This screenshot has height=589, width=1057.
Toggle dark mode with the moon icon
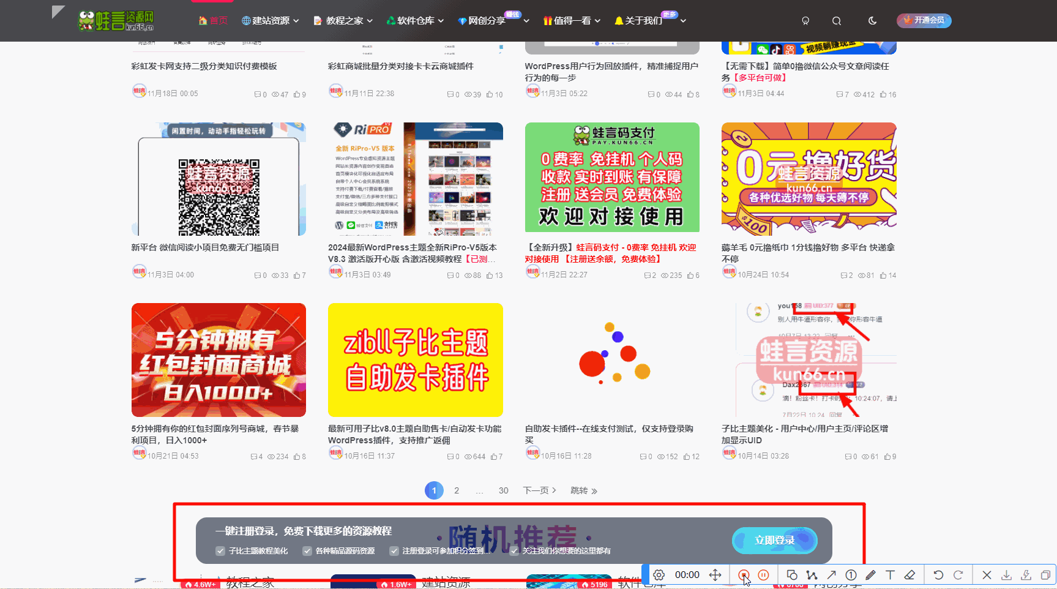pos(872,20)
